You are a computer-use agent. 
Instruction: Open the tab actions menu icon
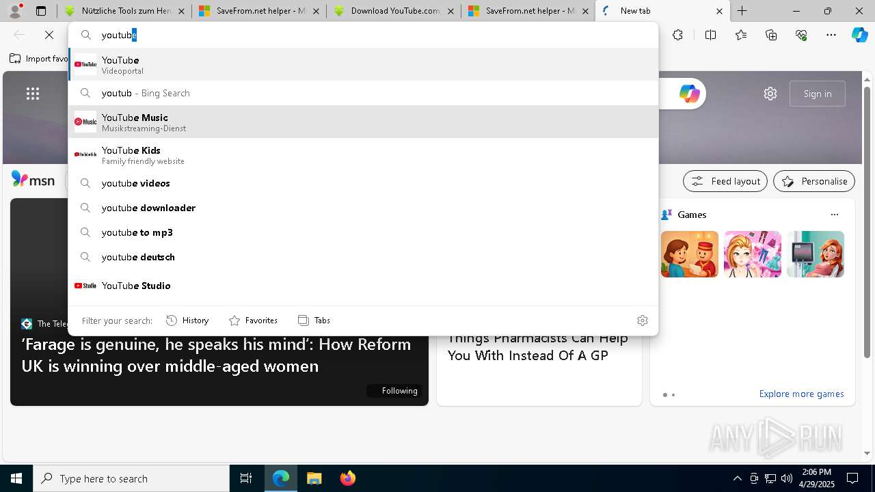pos(41,11)
